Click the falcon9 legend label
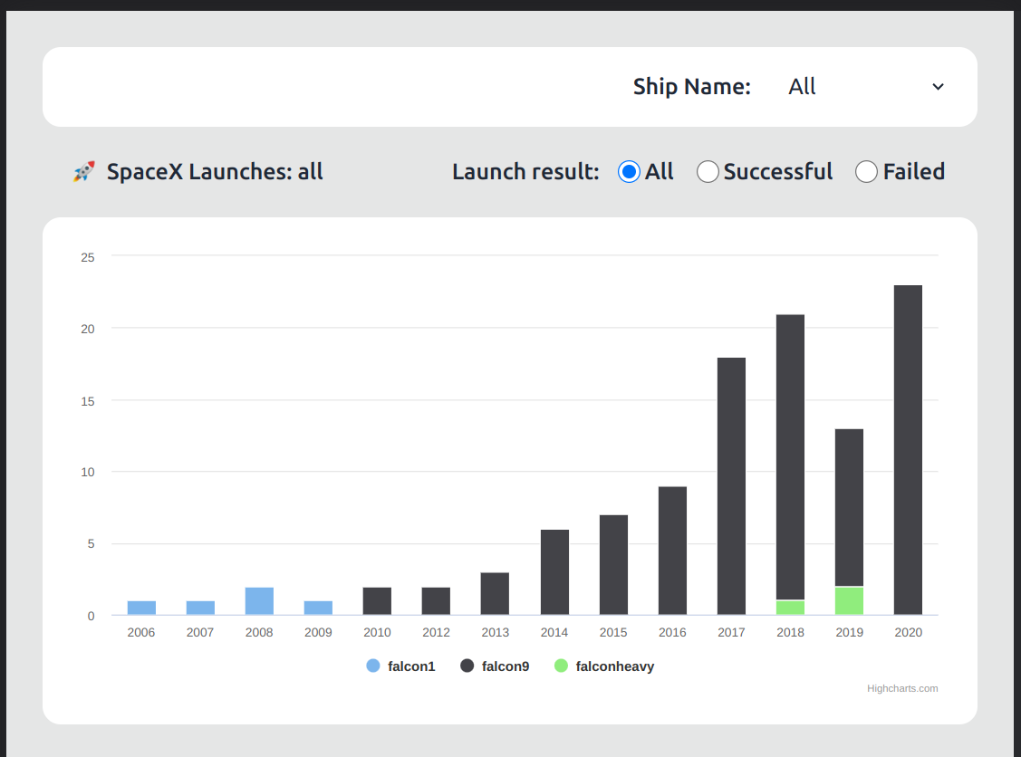This screenshot has width=1021, height=757. pyautogui.click(x=506, y=666)
